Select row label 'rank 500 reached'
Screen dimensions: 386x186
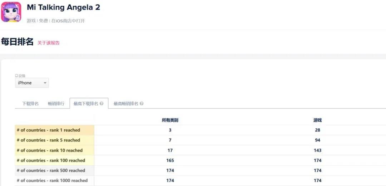(54, 170)
